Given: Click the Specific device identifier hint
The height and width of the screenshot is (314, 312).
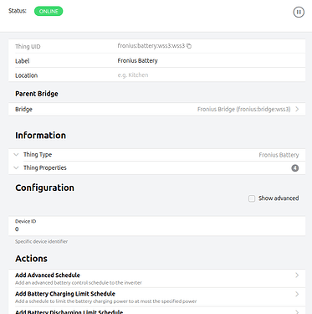Looking at the screenshot, I should (42, 241).
